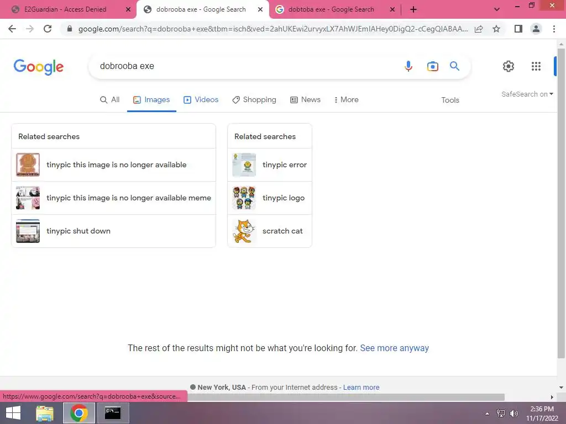
Task: Switch to E2Guardian Access Denied tab
Action: tap(65, 9)
